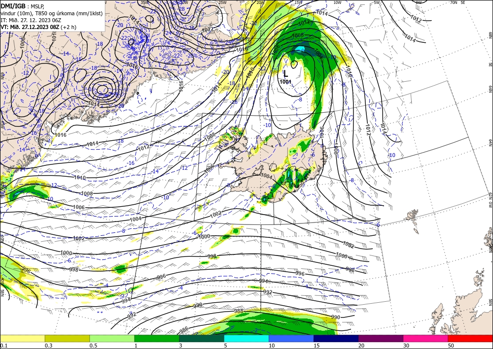Click the 'L' low pressure marker
Image resolution: width=493 pixels, height=349 pixels.
pos(285,74)
